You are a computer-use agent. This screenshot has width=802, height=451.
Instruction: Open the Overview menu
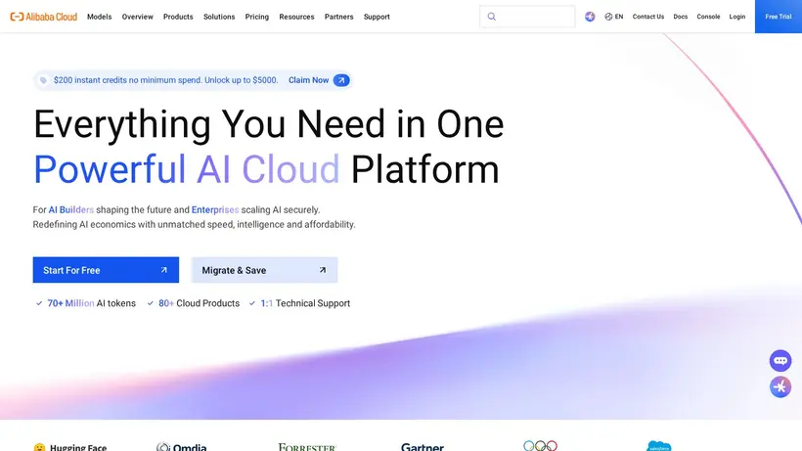click(138, 17)
